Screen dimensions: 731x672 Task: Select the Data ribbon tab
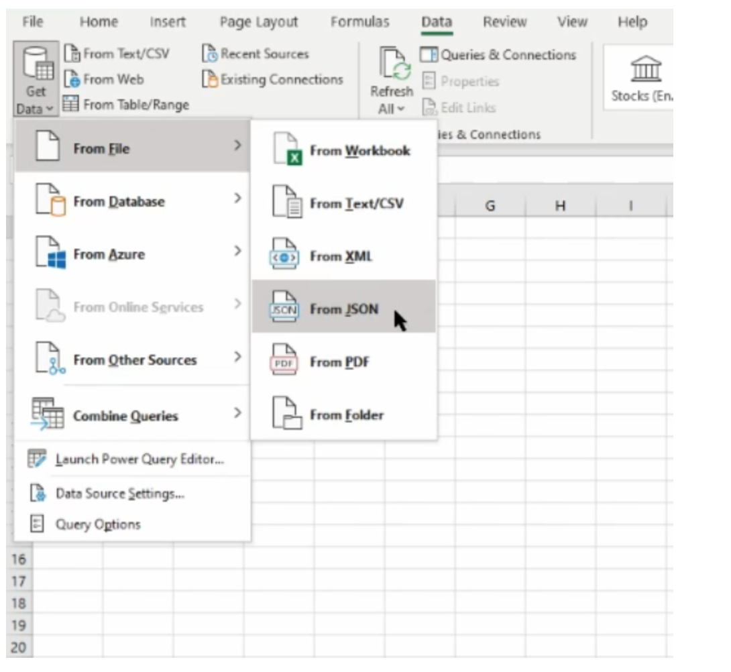437,21
